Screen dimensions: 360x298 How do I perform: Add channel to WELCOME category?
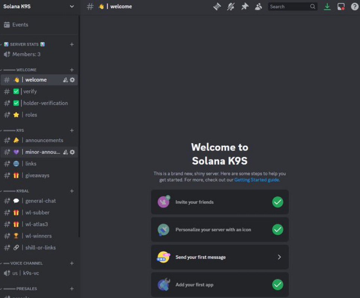point(72,70)
